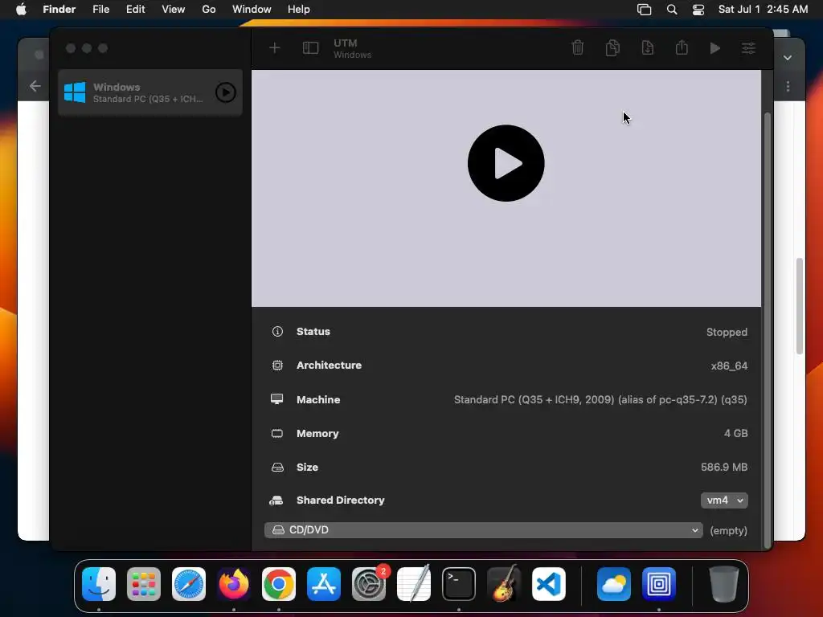
Task: Open Control Center in the menu bar
Action: (x=698, y=10)
